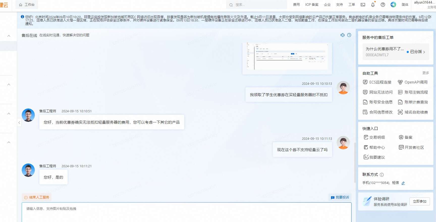Click the 立即参加 survey button
436x222 pixels.
click(419, 201)
